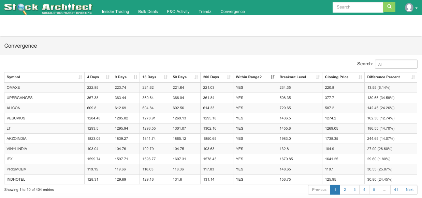Sort table by Difference Percent column
422x198 pixels.
click(x=391, y=77)
